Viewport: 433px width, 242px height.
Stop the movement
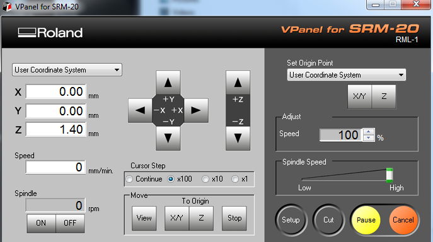(x=234, y=218)
